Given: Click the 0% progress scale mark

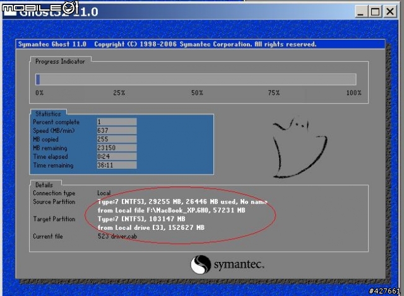Looking at the screenshot, I should coord(39,93).
